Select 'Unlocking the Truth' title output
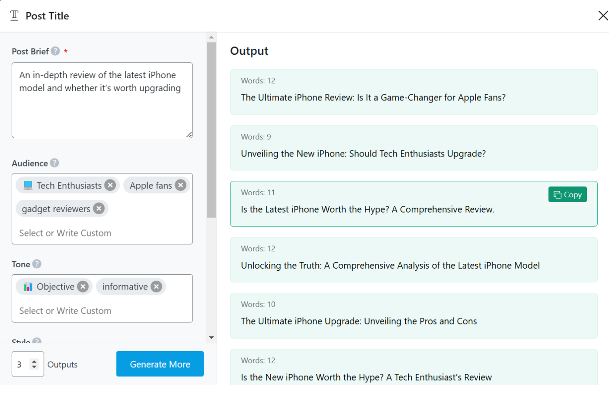 tap(414, 259)
